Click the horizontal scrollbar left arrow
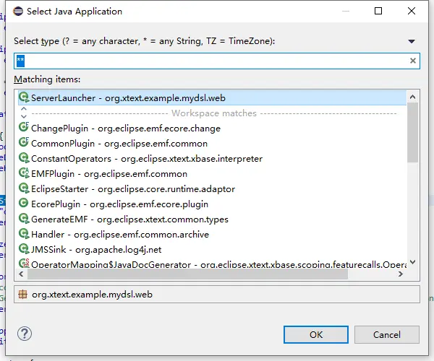Screen dimensions: 434x361 click(21, 274)
